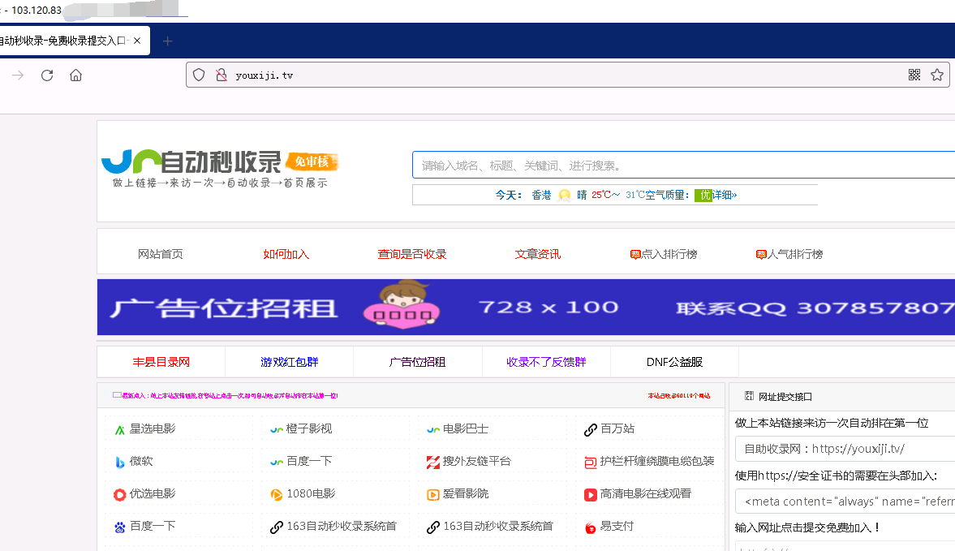Click the 自动秒收录 site logo

point(219,168)
